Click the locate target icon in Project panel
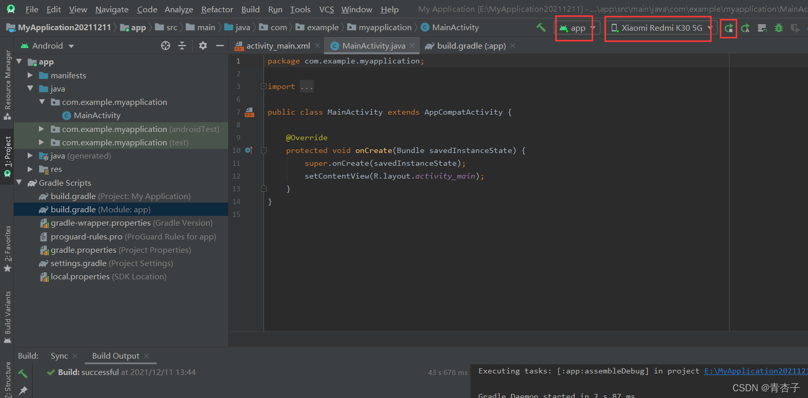 165,46
